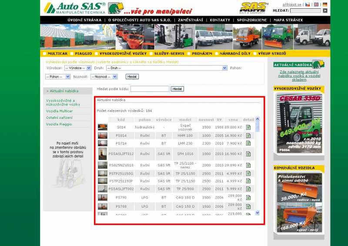348x246 pixels.
Task: Open the detail icon for item PS714
Action: pyautogui.click(x=248, y=143)
